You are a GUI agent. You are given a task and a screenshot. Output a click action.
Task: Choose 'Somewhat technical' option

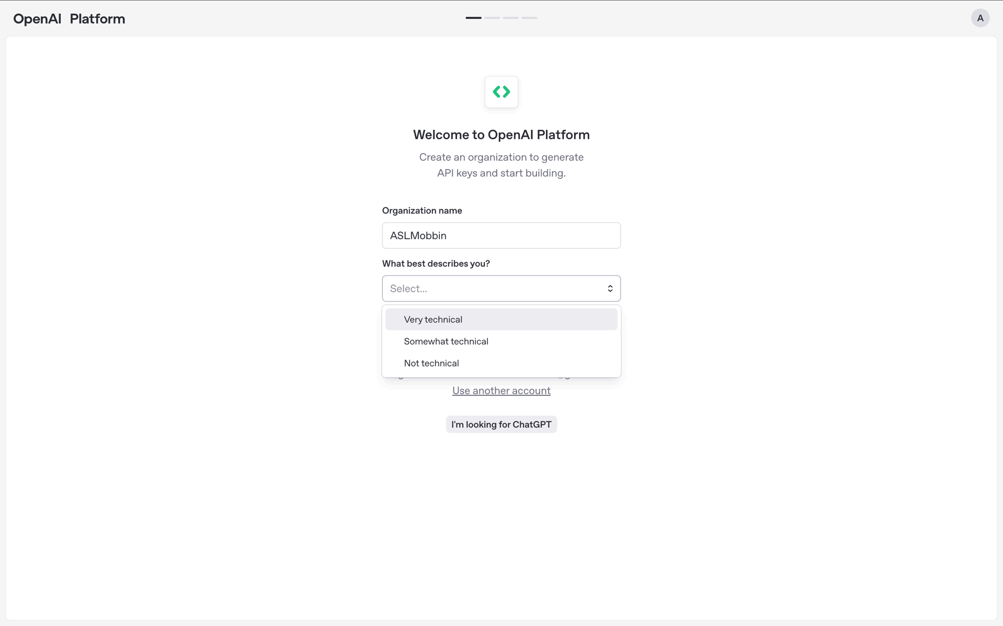(x=501, y=341)
